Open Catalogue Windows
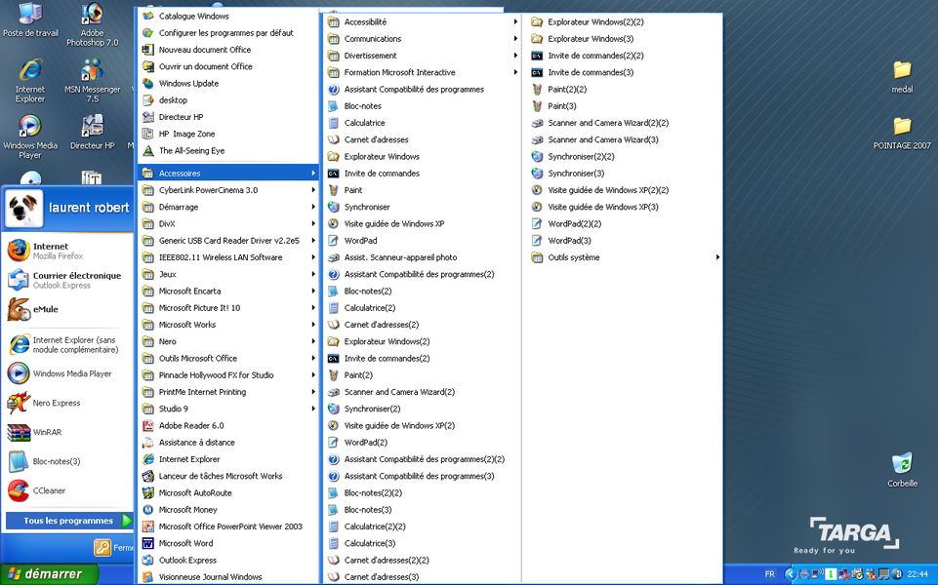 coord(227,17)
